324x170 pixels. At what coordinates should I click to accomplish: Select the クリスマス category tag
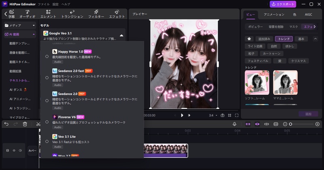(x=298, y=61)
